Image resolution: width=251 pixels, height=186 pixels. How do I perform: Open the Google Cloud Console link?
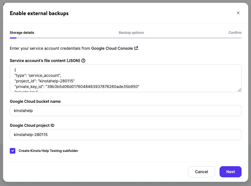(112, 48)
